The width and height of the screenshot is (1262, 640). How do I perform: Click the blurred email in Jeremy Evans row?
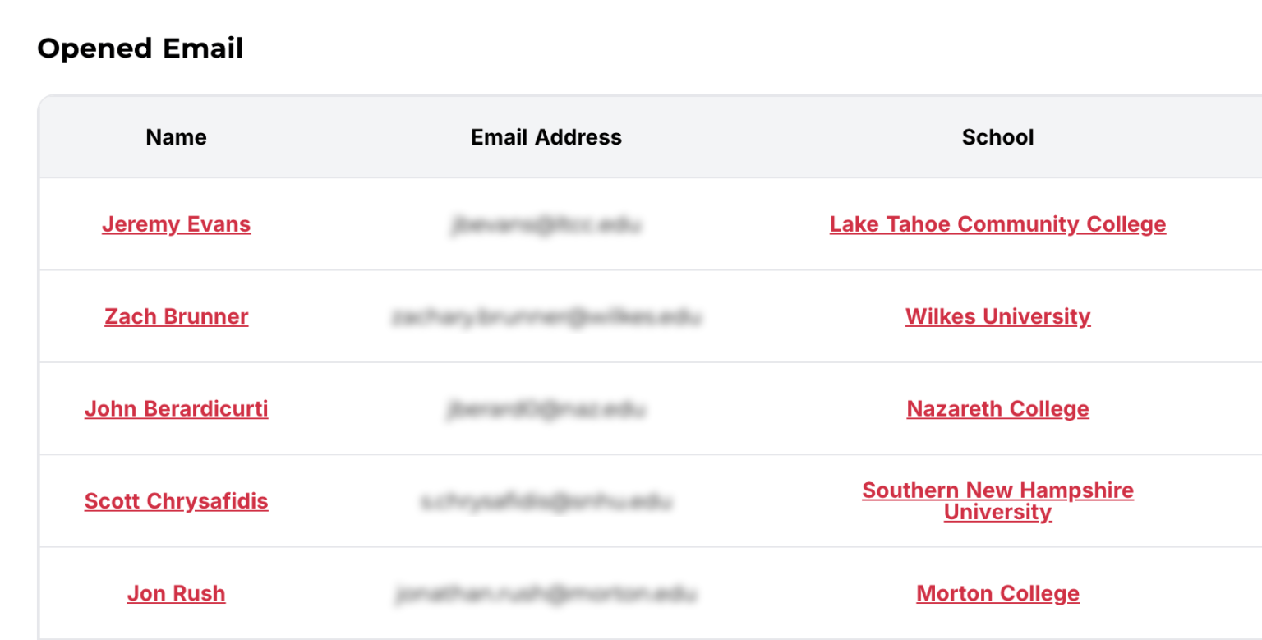[546, 224]
